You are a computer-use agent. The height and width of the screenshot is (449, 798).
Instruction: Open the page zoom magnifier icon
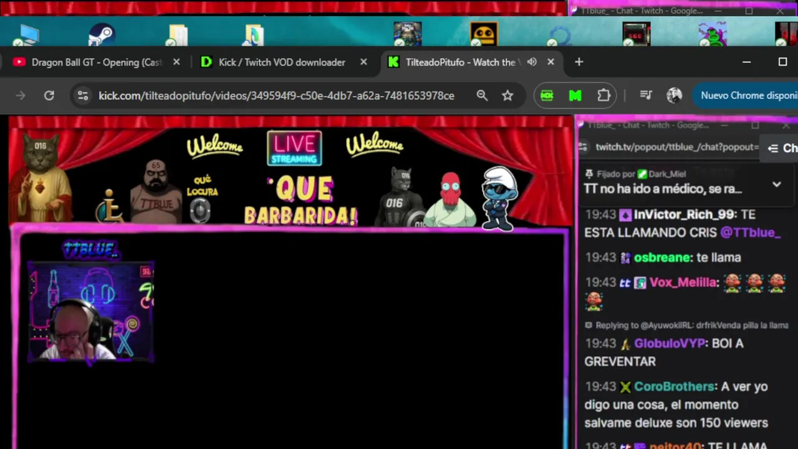pyautogui.click(x=482, y=95)
